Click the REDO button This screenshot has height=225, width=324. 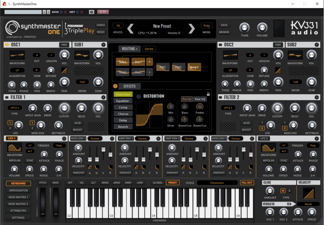tap(101, 32)
